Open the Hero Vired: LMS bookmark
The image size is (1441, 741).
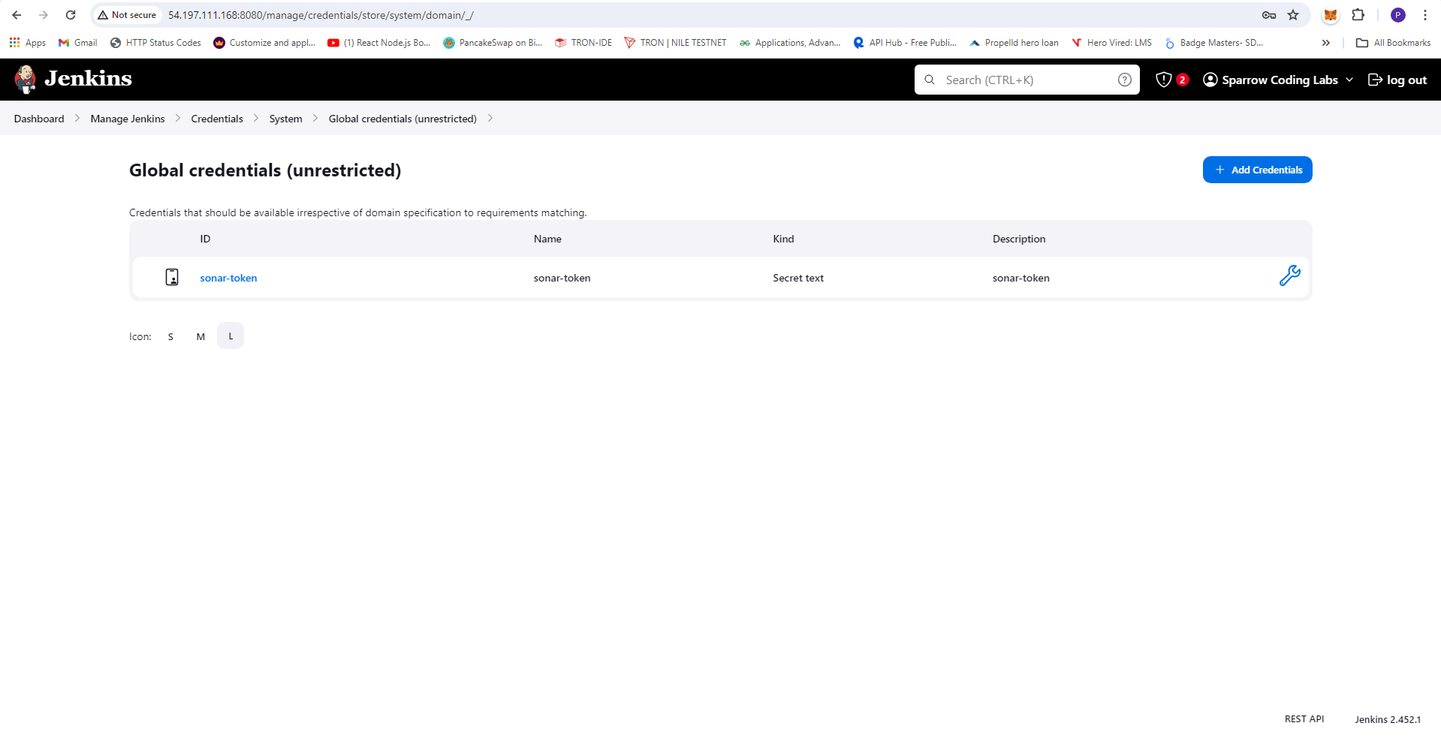(x=1111, y=43)
